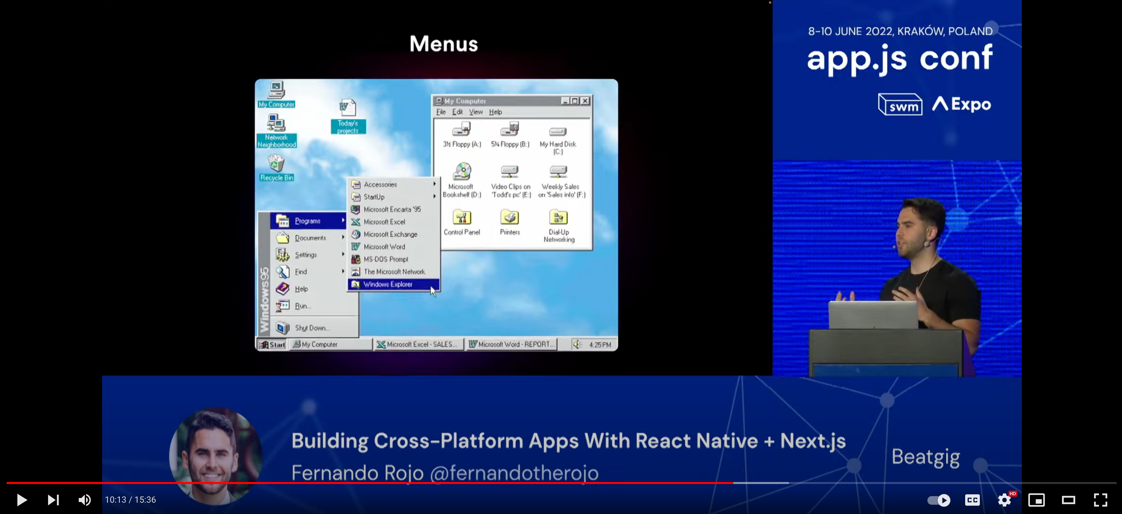Select the Recycle Bin icon

(x=277, y=168)
